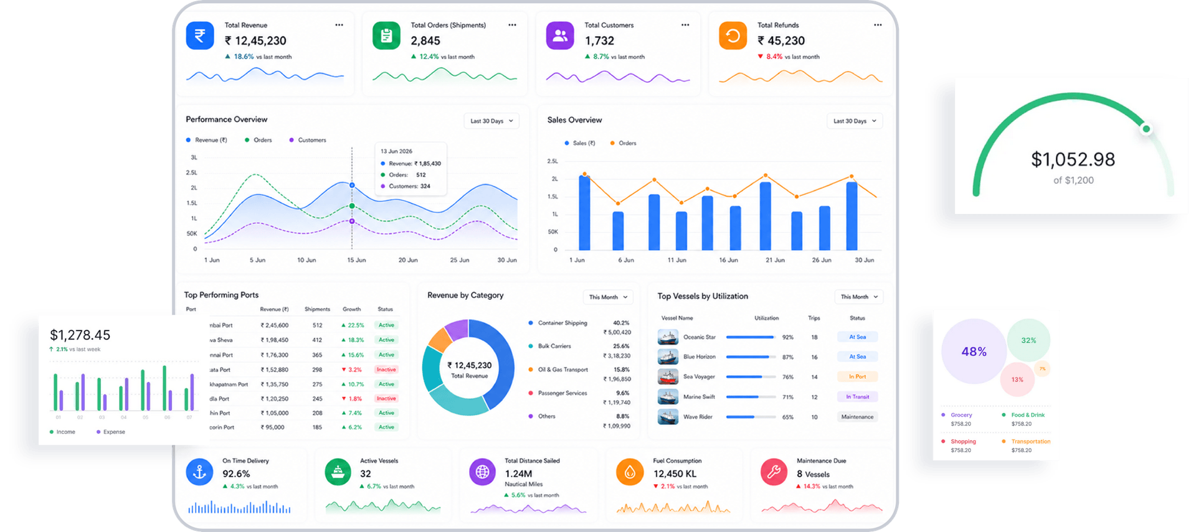Click the Total Customers people icon
This screenshot has width=1196, height=532.
point(560,35)
